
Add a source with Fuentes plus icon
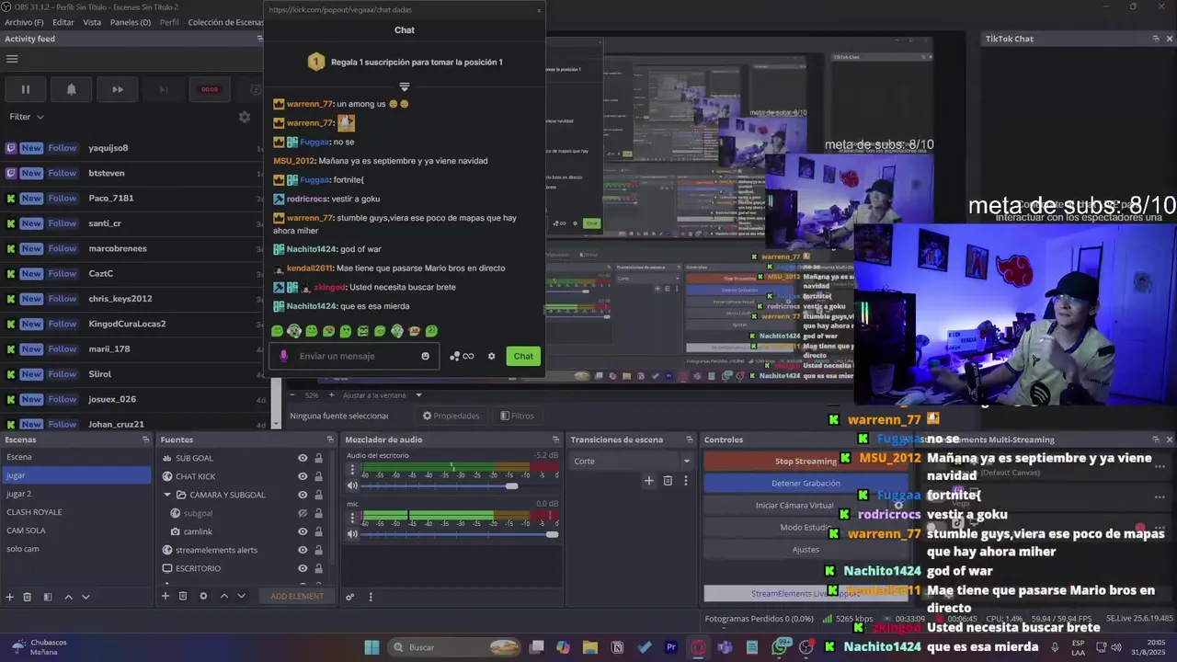pyautogui.click(x=166, y=596)
